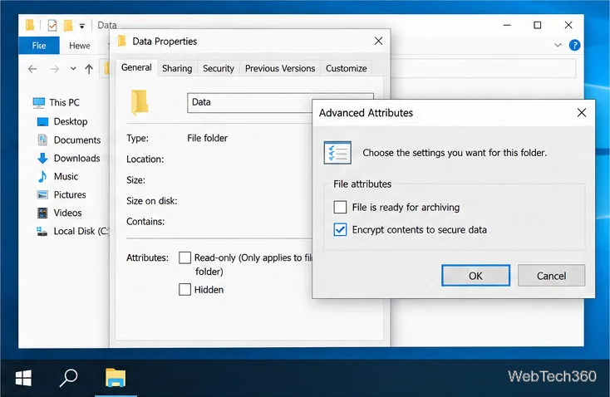Click the This PC monitor icon
Image resolution: width=610 pixels, height=397 pixels.
tap(39, 103)
